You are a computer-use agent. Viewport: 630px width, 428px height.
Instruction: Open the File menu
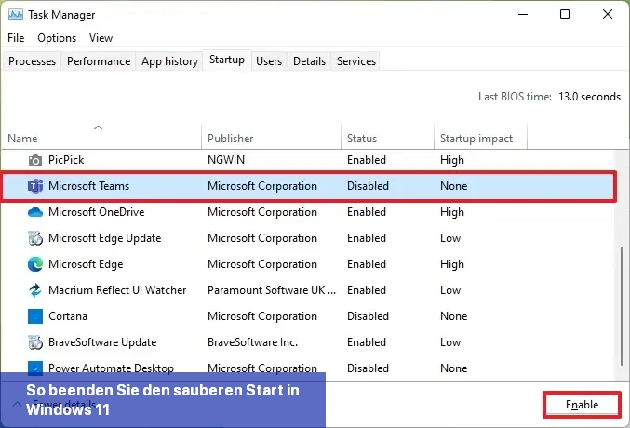click(x=16, y=38)
